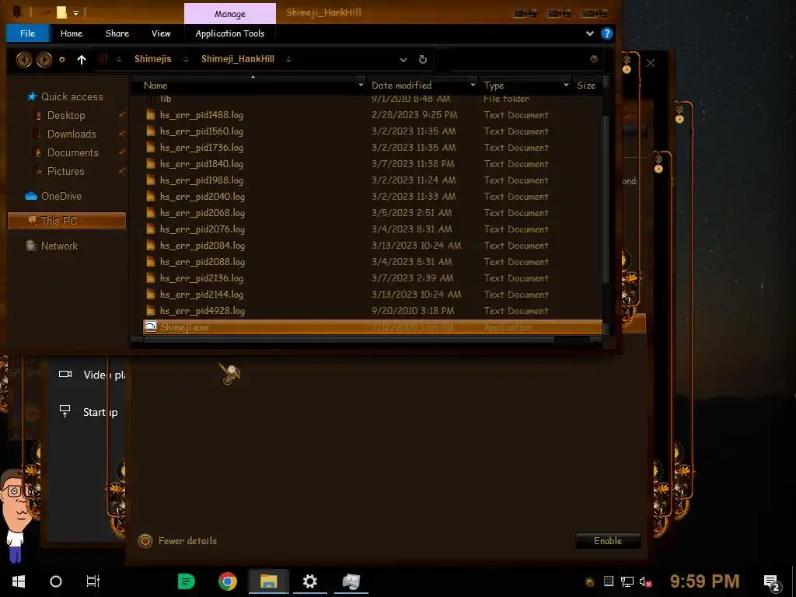Switch to the Share ribbon tab
The width and height of the screenshot is (796, 597).
point(117,33)
